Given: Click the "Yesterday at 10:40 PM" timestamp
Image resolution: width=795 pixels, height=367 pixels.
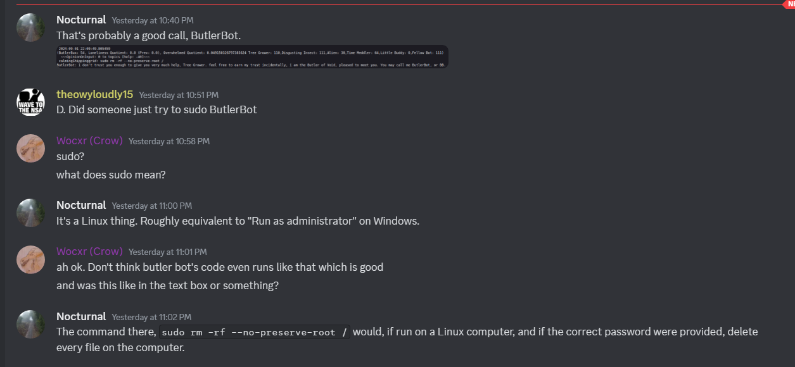Looking at the screenshot, I should coord(152,20).
